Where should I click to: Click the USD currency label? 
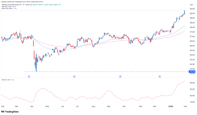pyautogui.click(x=191, y=5)
